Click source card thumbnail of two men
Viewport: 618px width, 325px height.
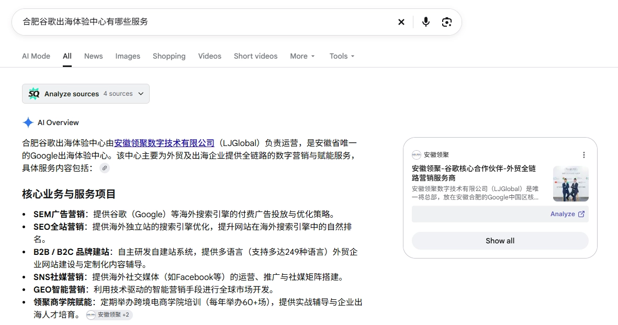(x=571, y=183)
